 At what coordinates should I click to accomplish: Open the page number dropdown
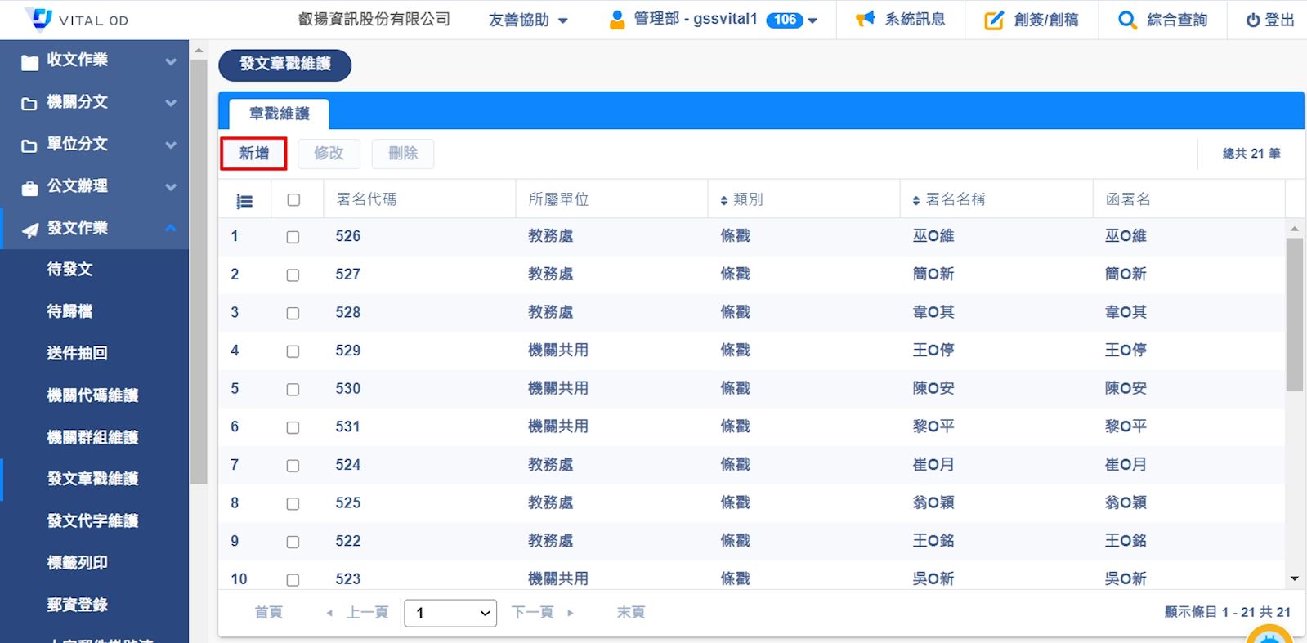click(450, 613)
